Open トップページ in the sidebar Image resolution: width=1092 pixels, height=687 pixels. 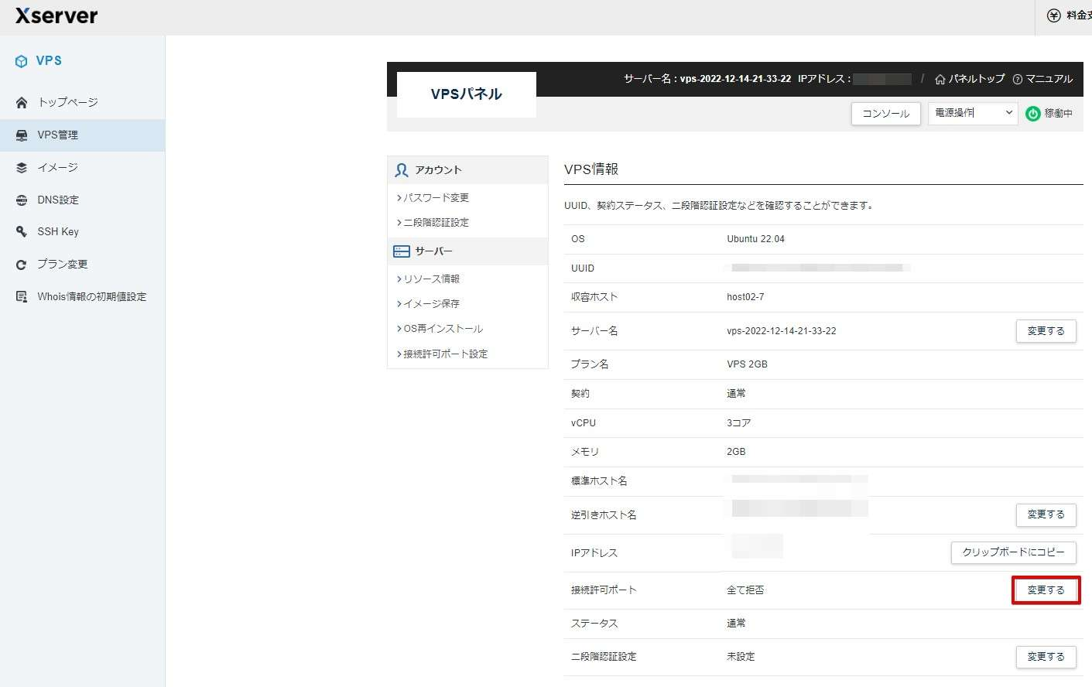coord(82,102)
